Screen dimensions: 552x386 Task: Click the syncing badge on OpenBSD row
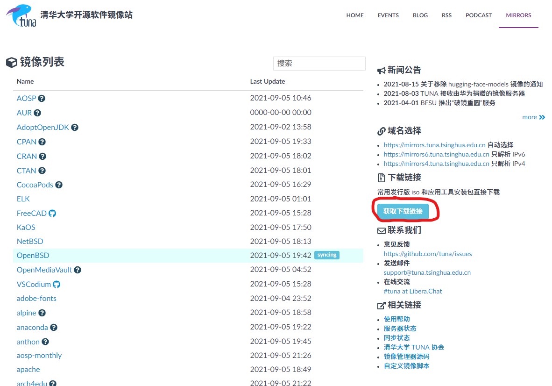[327, 255]
